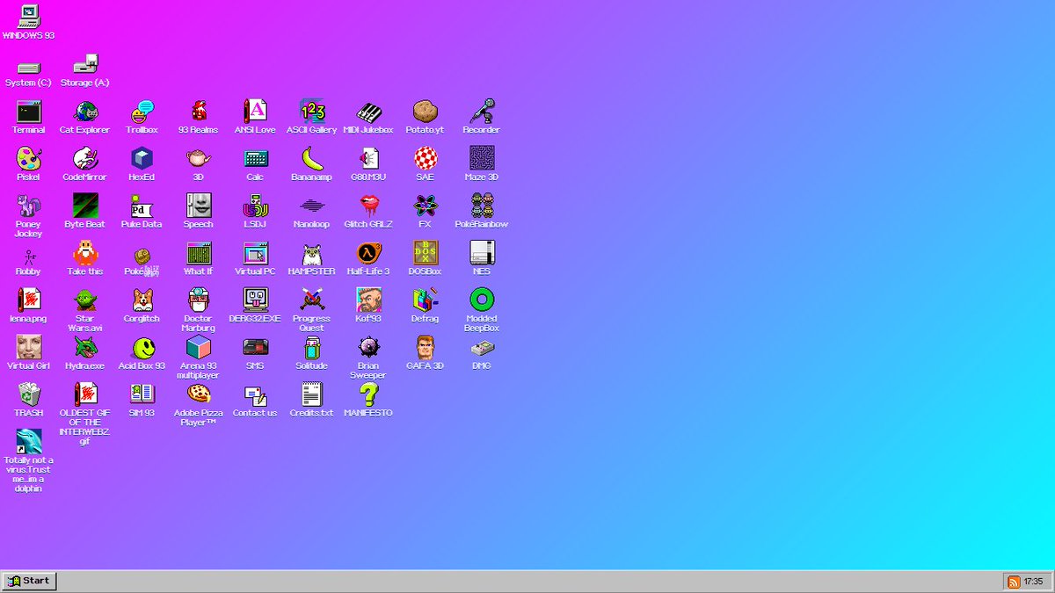Open the 93 Realms icon
The image size is (1055, 593).
[199, 112]
